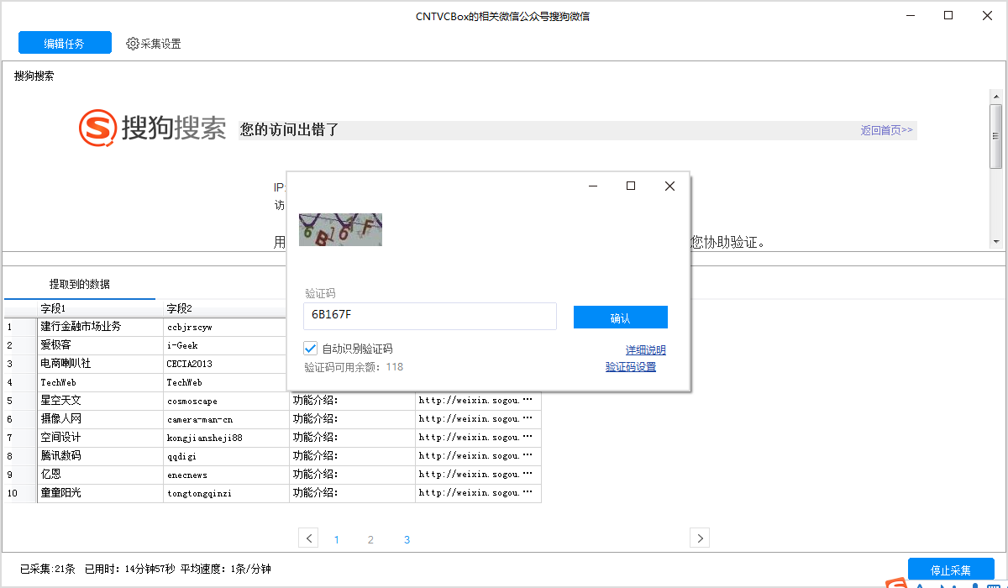
Task: Select the cell kongjiansheji88
Action: pos(226,437)
